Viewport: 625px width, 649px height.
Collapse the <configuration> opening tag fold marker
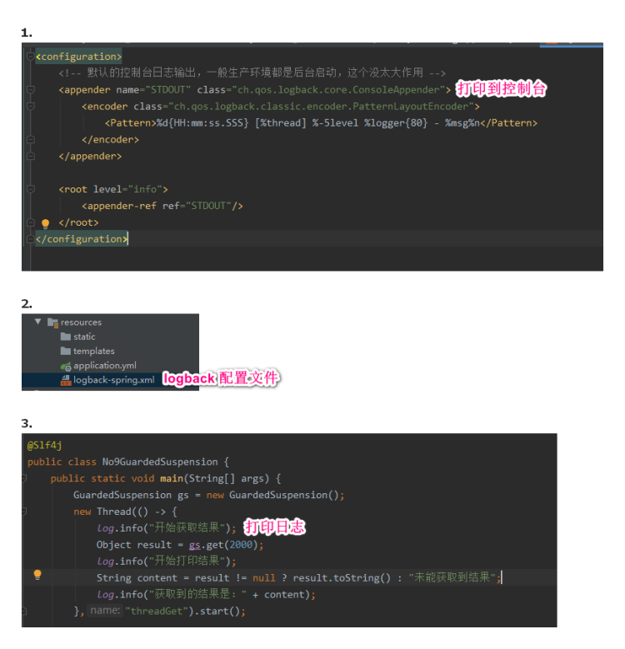click(30, 57)
